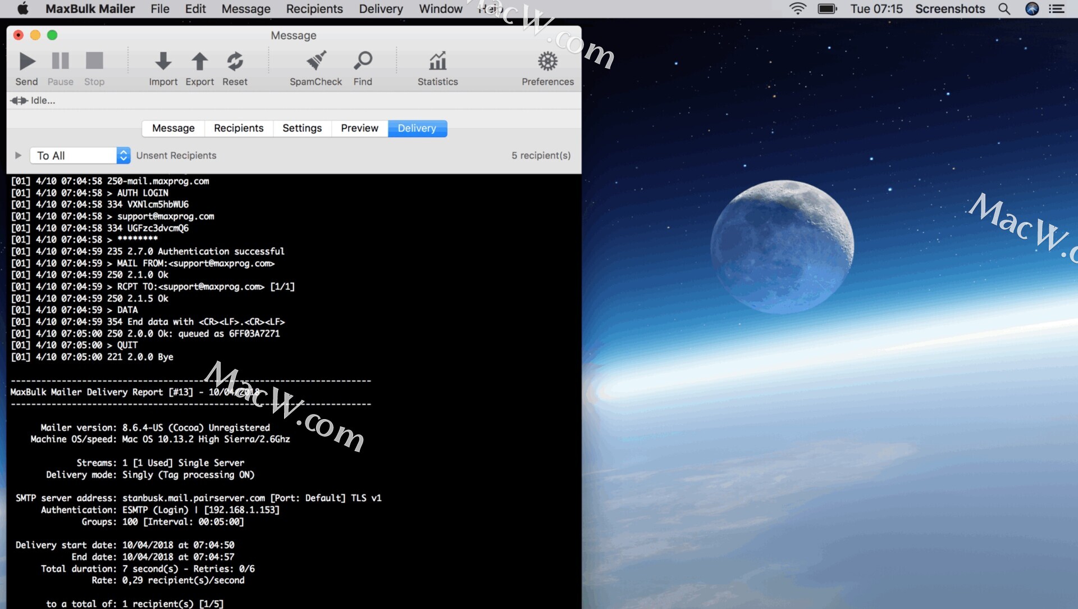The height and width of the screenshot is (609, 1078).
Task: Switch to the Recipients tab
Action: (x=239, y=128)
